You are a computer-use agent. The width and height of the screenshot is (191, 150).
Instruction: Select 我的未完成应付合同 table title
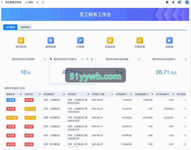(x=15, y=88)
